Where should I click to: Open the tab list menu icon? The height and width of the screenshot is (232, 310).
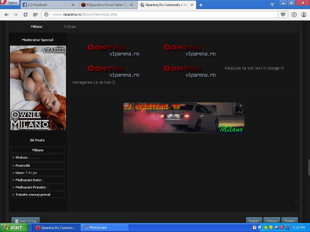coord(272,5)
